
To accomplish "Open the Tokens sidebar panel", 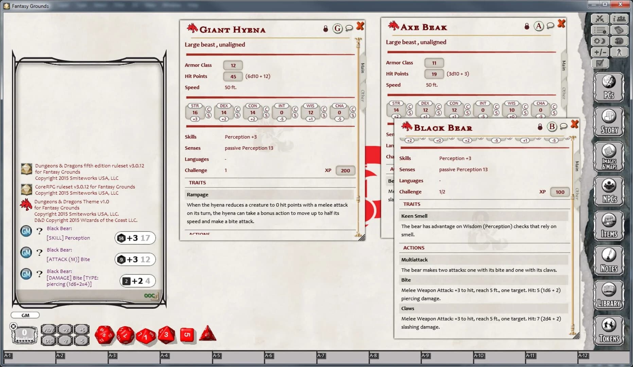I will [609, 330].
